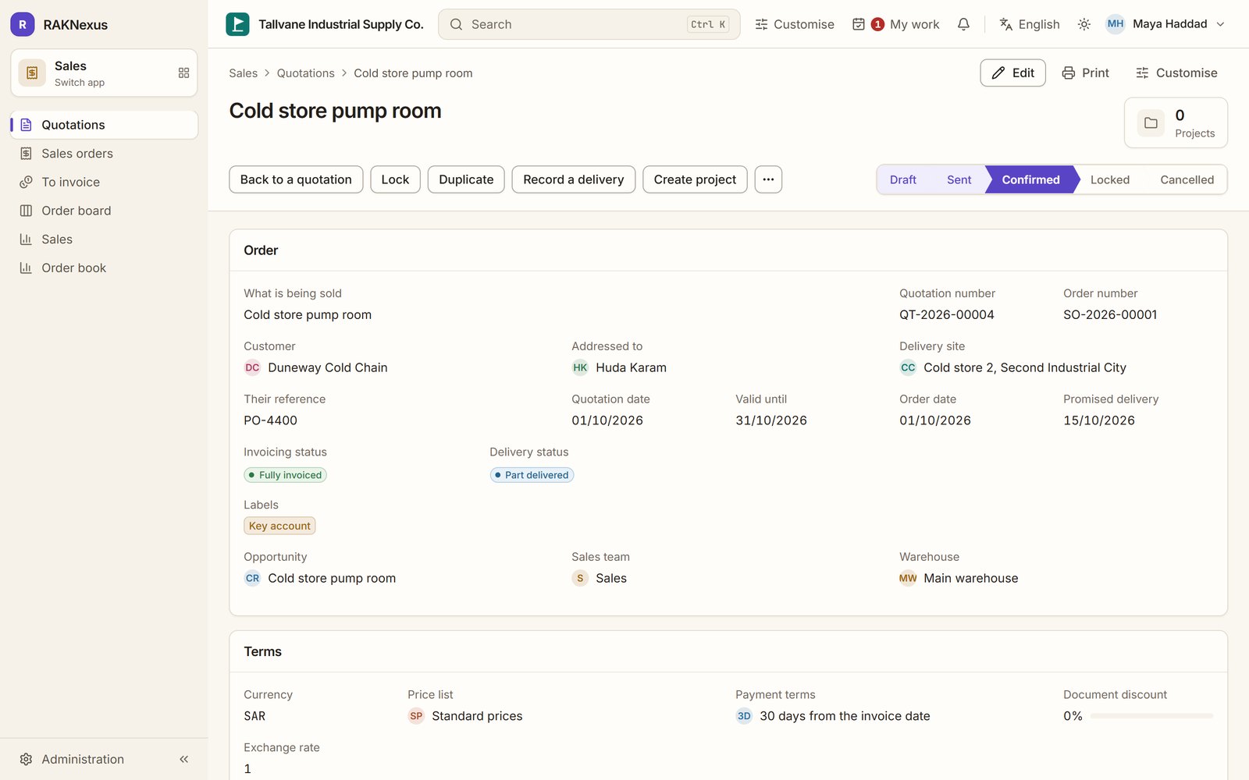Click the Sales app icon
This screenshot has width=1249, height=780.
tap(32, 73)
